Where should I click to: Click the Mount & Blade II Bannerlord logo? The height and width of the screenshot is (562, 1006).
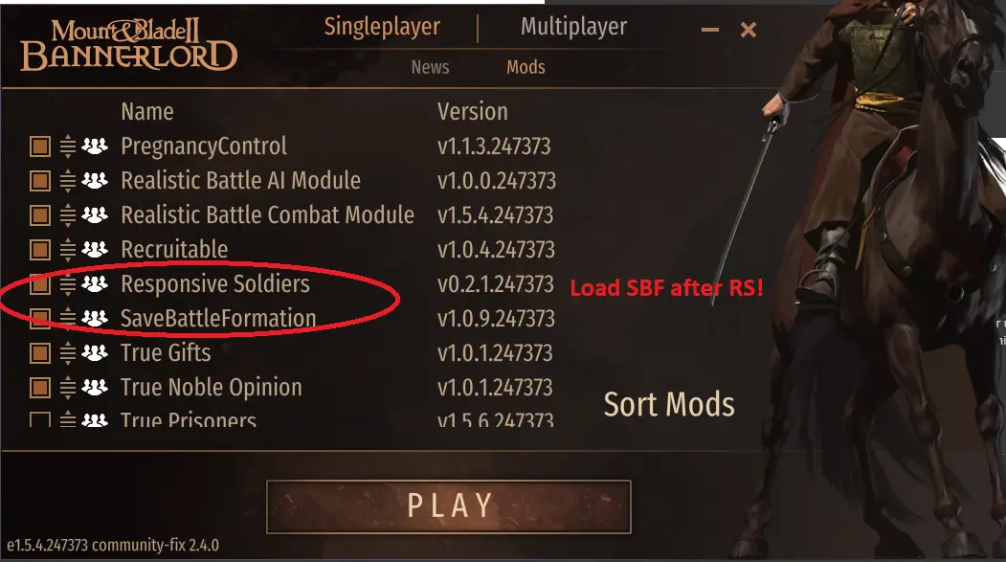129,45
